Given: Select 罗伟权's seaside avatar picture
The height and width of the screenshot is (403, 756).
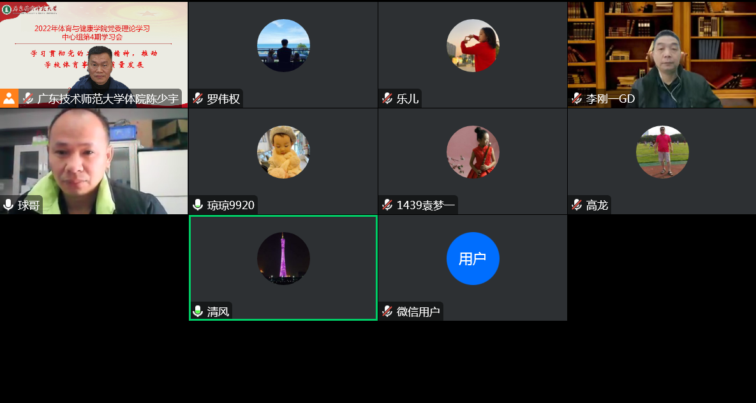Looking at the screenshot, I should (x=283, y=45).
